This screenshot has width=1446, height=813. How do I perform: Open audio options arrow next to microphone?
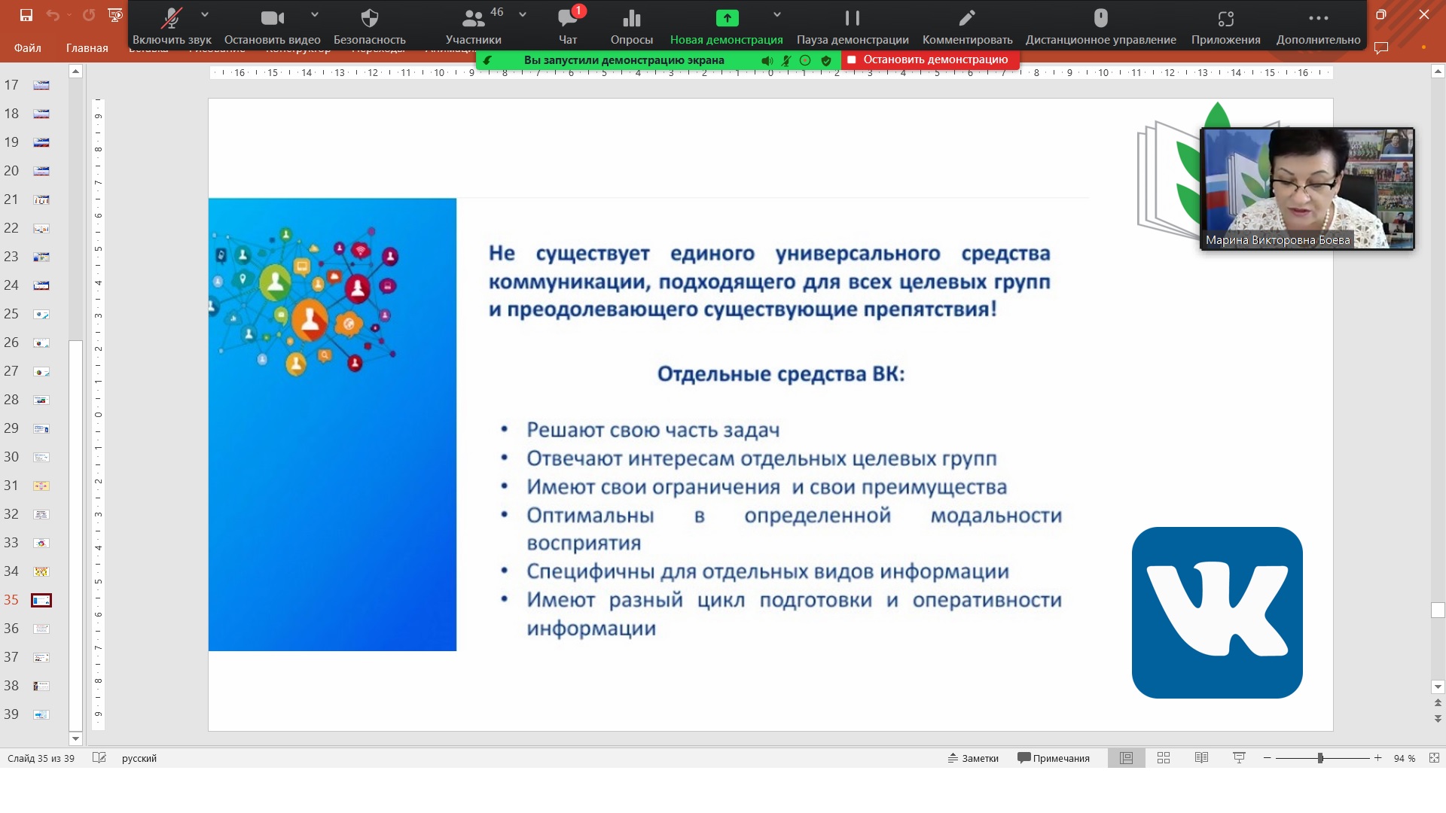pyautogui.click(x=205, y=15)
